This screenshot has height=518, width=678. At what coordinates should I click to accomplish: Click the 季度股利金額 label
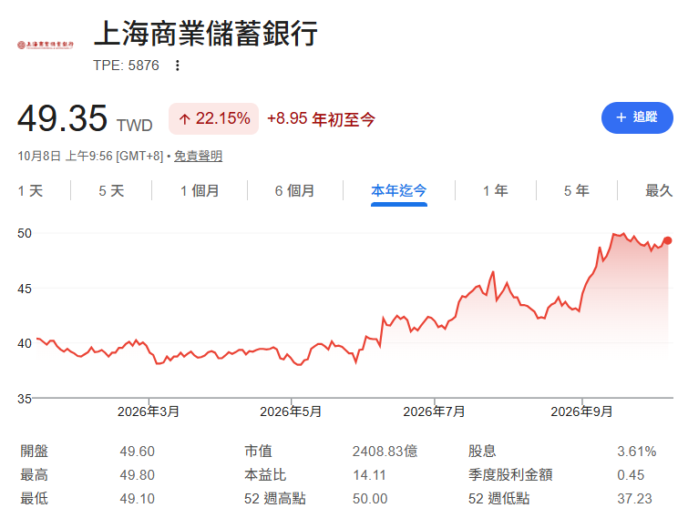point(510,475)
